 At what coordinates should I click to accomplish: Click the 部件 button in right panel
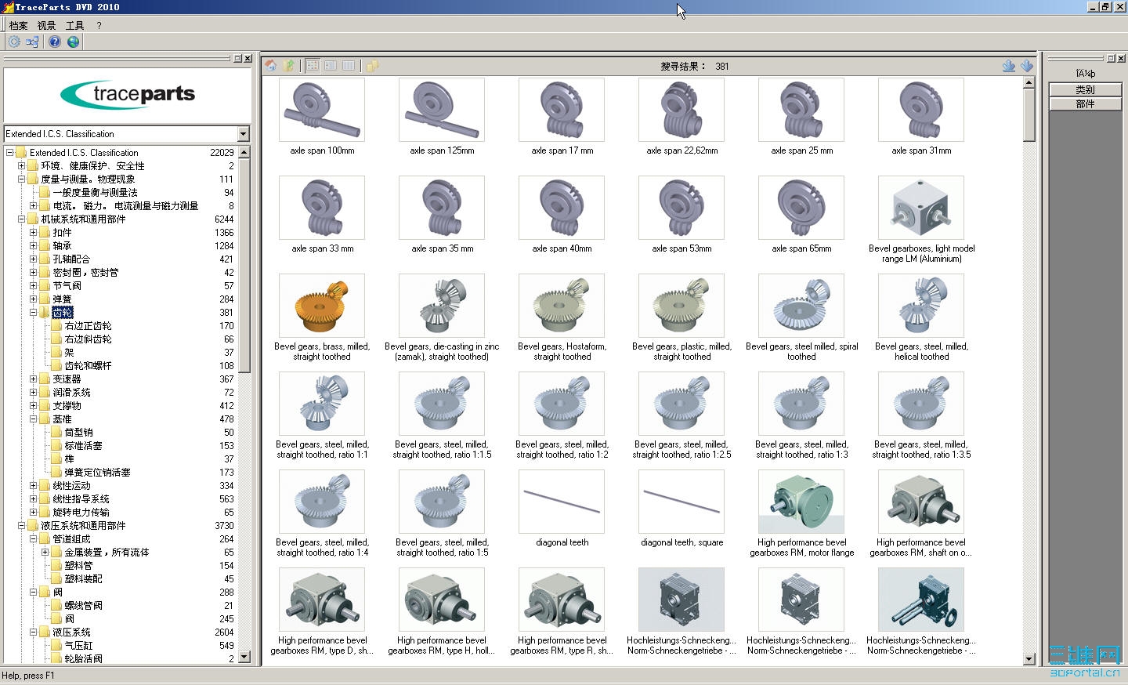coord(1085,103)
